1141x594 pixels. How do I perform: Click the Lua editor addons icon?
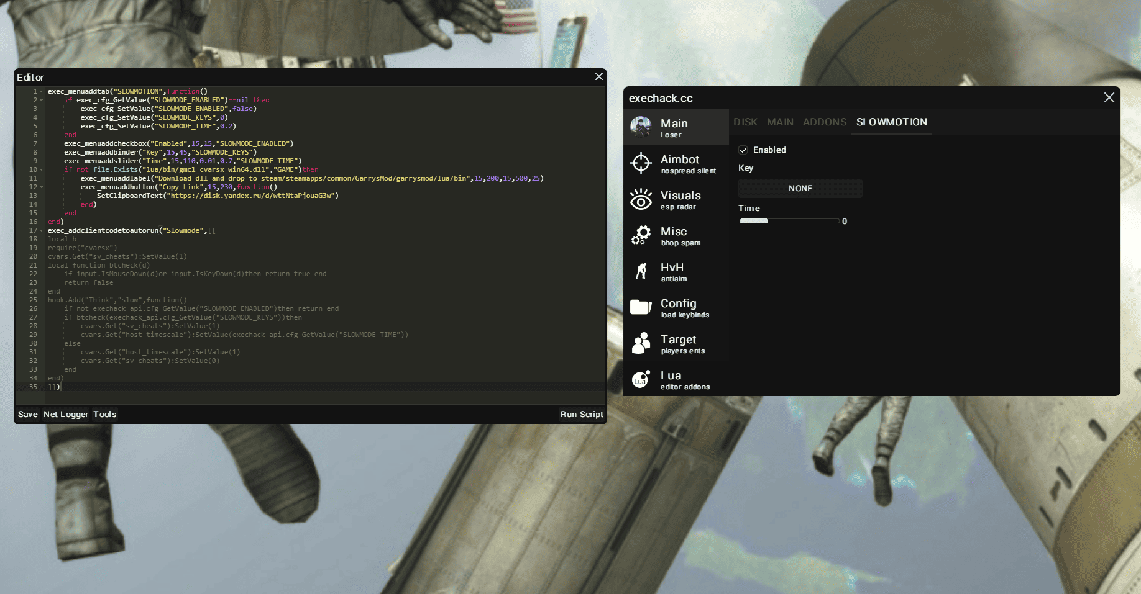(x=641, y=379)
